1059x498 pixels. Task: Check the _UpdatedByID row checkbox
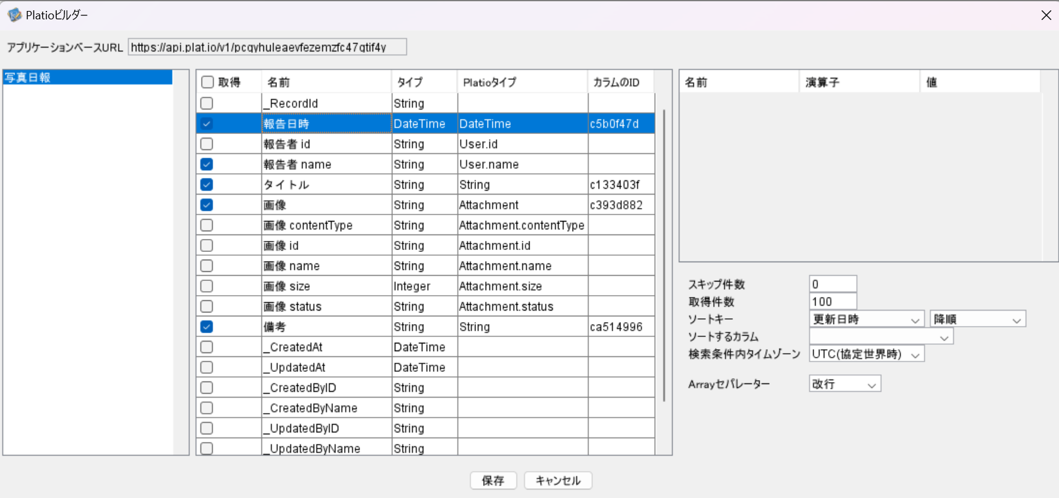click(207, 428)
